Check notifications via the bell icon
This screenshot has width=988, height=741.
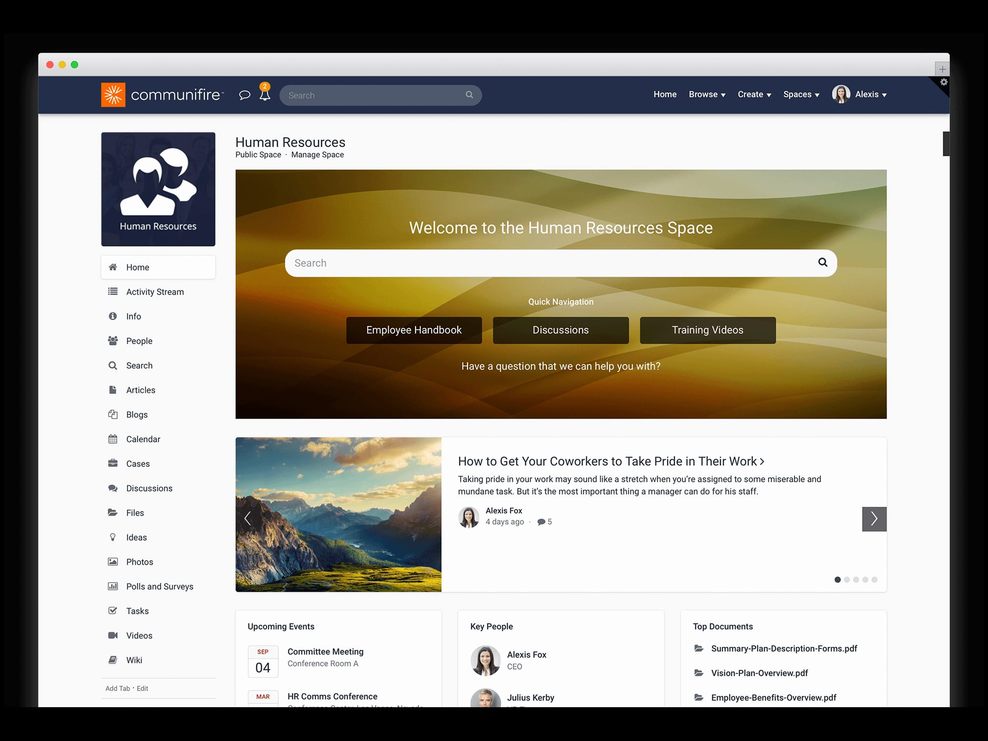pos(265,95)
